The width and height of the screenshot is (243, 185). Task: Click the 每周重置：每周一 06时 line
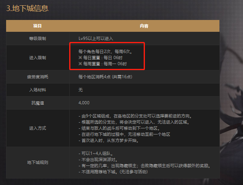click(x=103, y=64)
